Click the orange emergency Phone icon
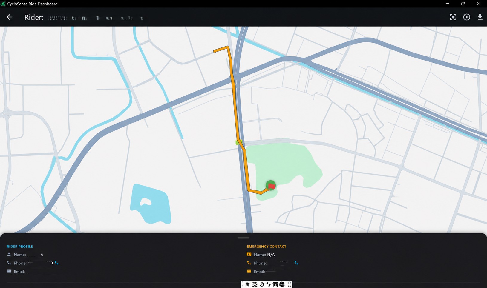487x288 pixels. tap(249, 263)
